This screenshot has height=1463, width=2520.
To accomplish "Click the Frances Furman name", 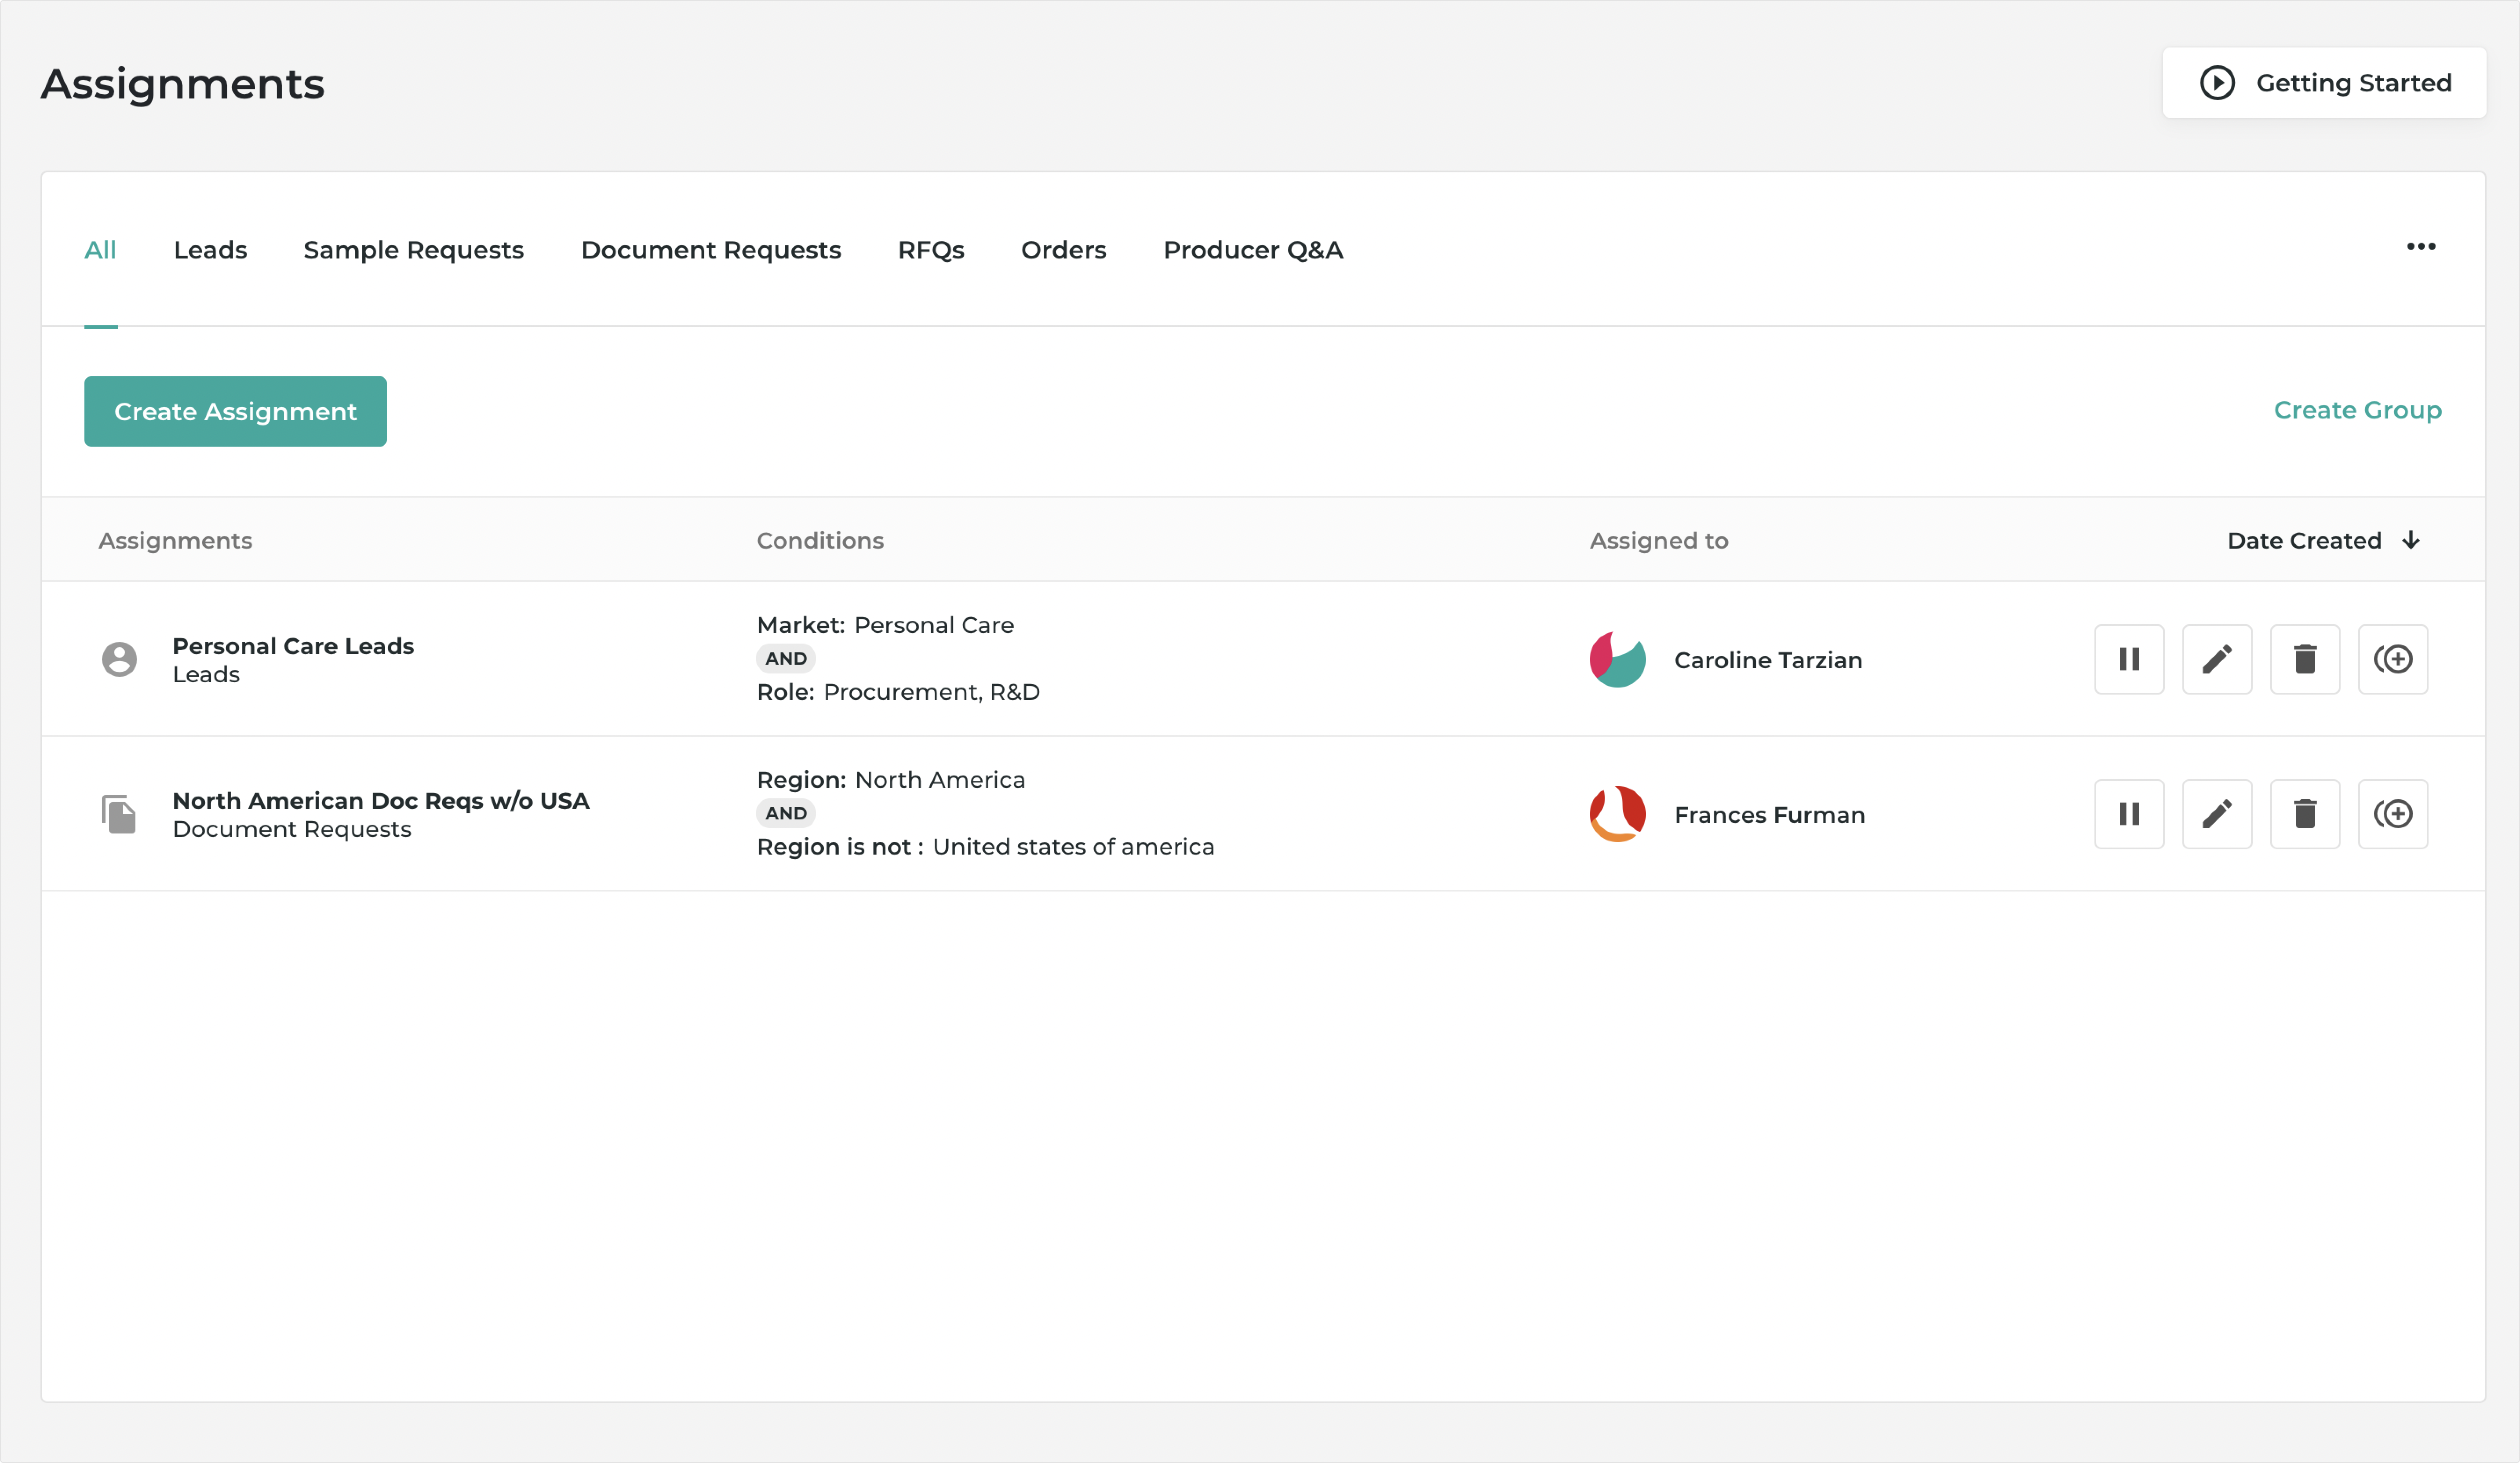I will (1769, 815).
